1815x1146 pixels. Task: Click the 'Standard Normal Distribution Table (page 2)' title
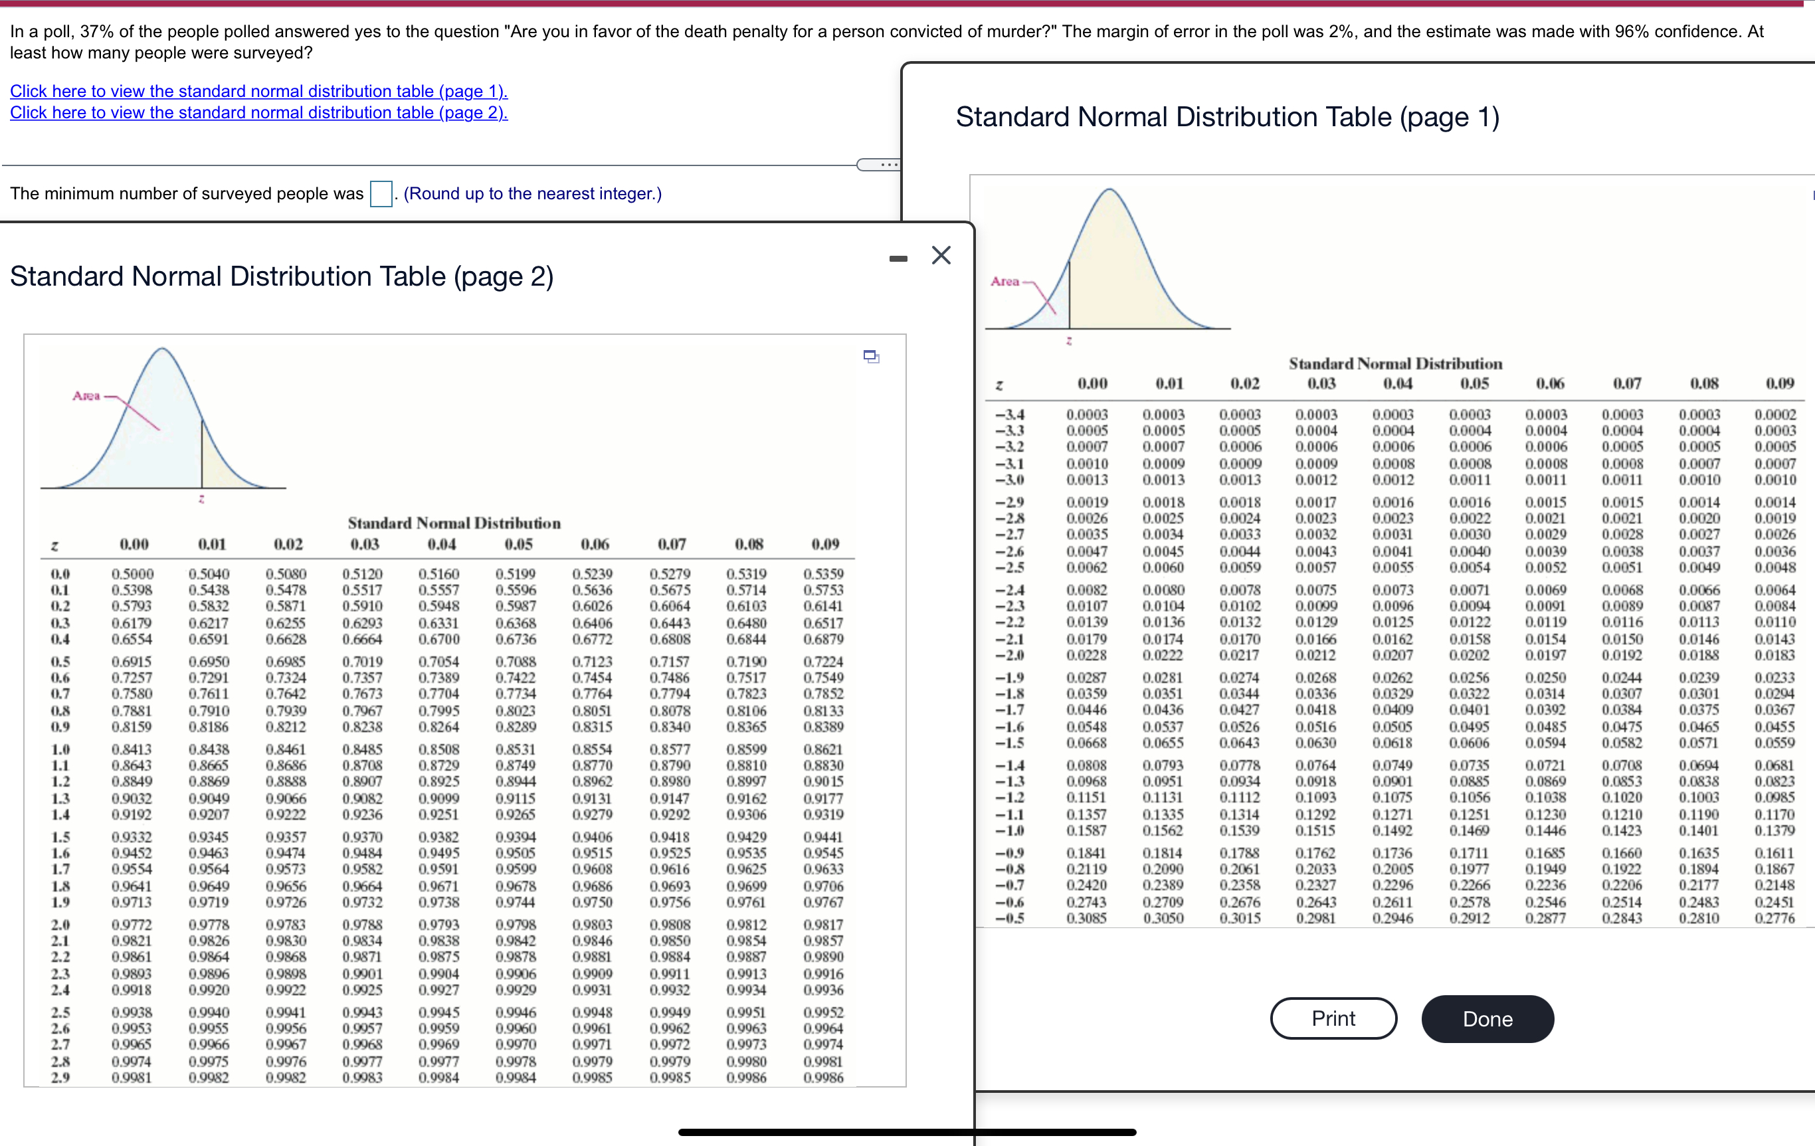[282, 276]
